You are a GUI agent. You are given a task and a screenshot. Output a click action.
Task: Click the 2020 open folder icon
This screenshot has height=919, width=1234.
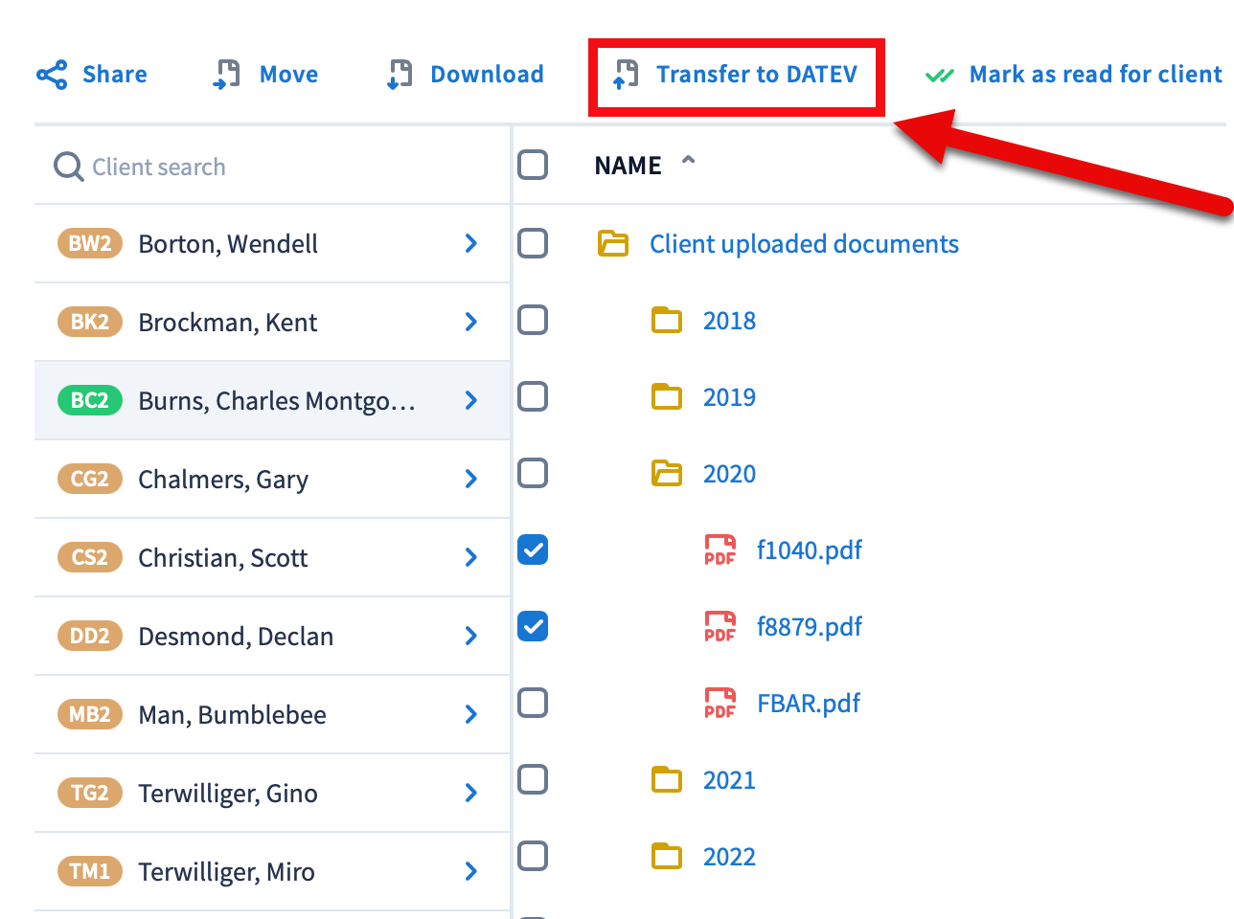click(x=667, y=474)
